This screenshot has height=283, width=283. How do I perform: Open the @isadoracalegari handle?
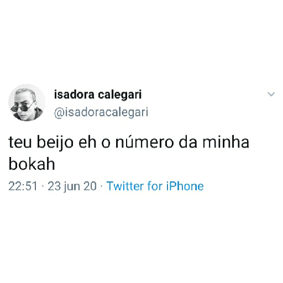tap(101, 112)
